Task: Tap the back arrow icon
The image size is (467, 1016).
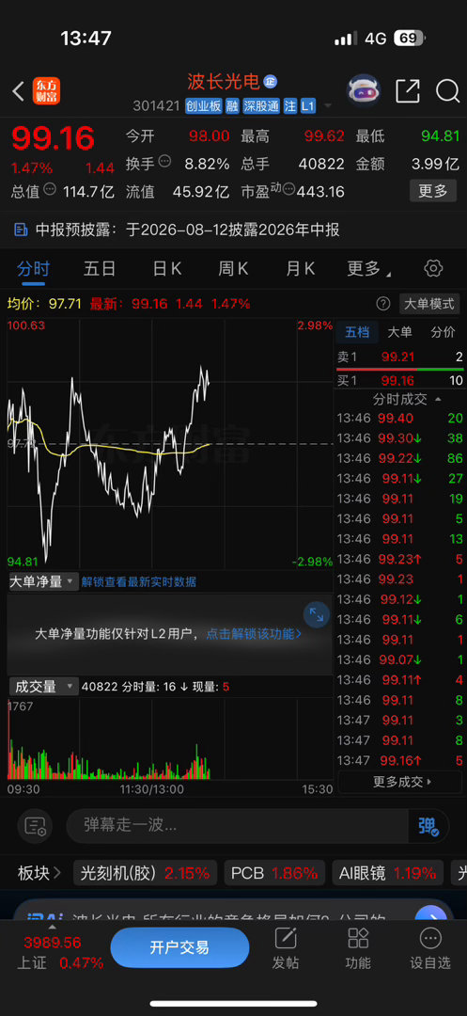Action: pos(18,91)
